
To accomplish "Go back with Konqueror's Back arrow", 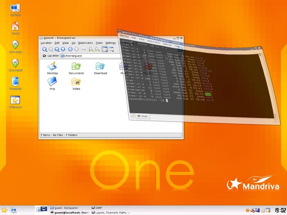I will tap(44, 49).
